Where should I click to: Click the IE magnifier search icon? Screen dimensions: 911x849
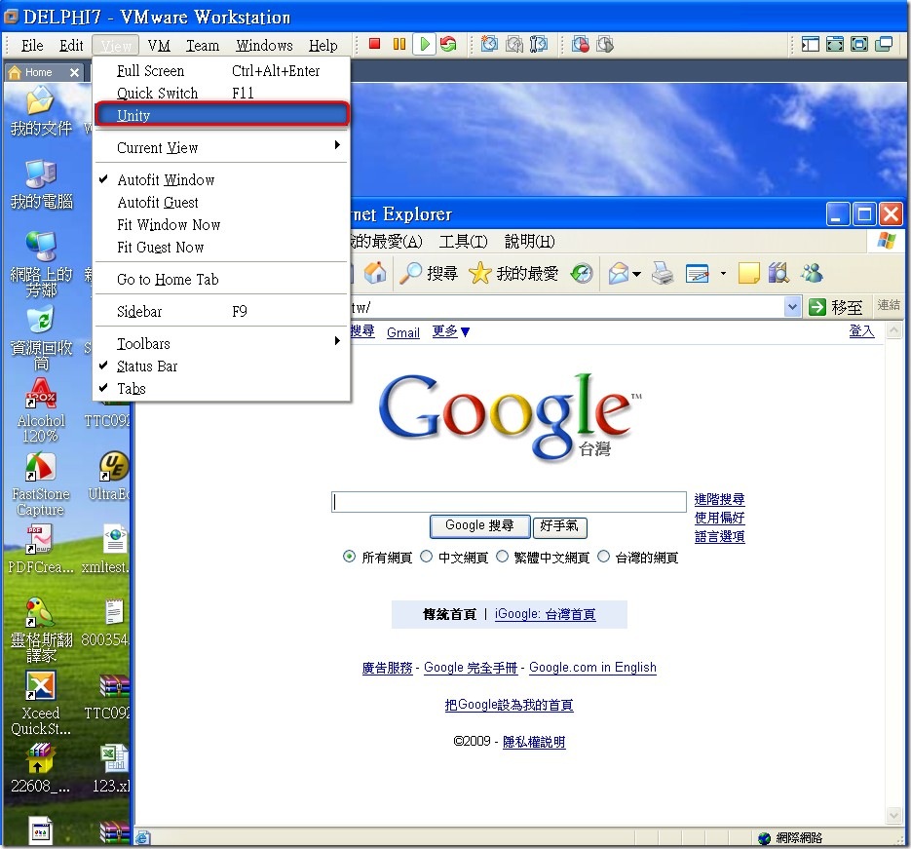coord(410,273)
